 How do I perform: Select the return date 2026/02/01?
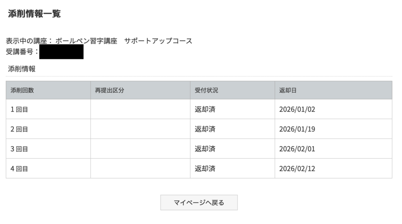click(297, 149)
